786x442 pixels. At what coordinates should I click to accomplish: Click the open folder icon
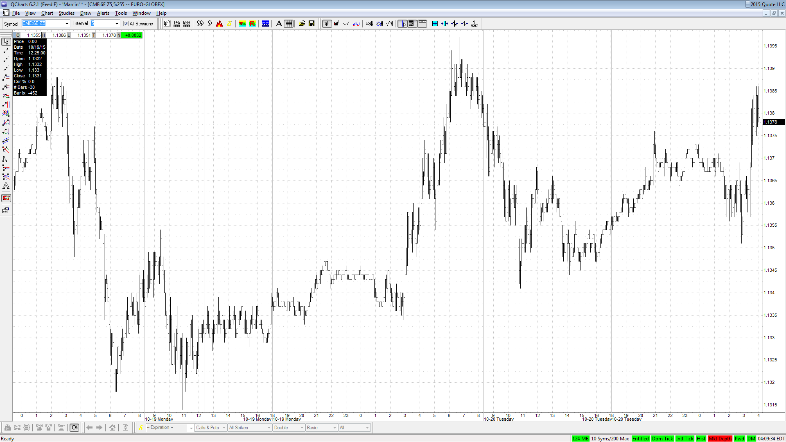(302, 24)
